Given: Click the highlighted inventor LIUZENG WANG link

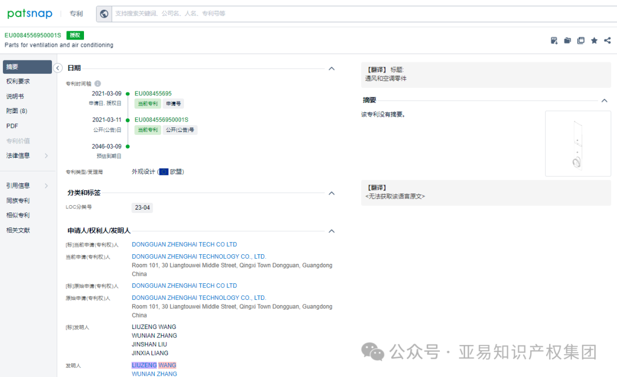Looking at the screenshot, I should pyautogui.click(x=154, y=365).
